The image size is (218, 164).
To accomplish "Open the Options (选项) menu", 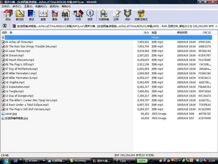I will [x=54, y=6].
